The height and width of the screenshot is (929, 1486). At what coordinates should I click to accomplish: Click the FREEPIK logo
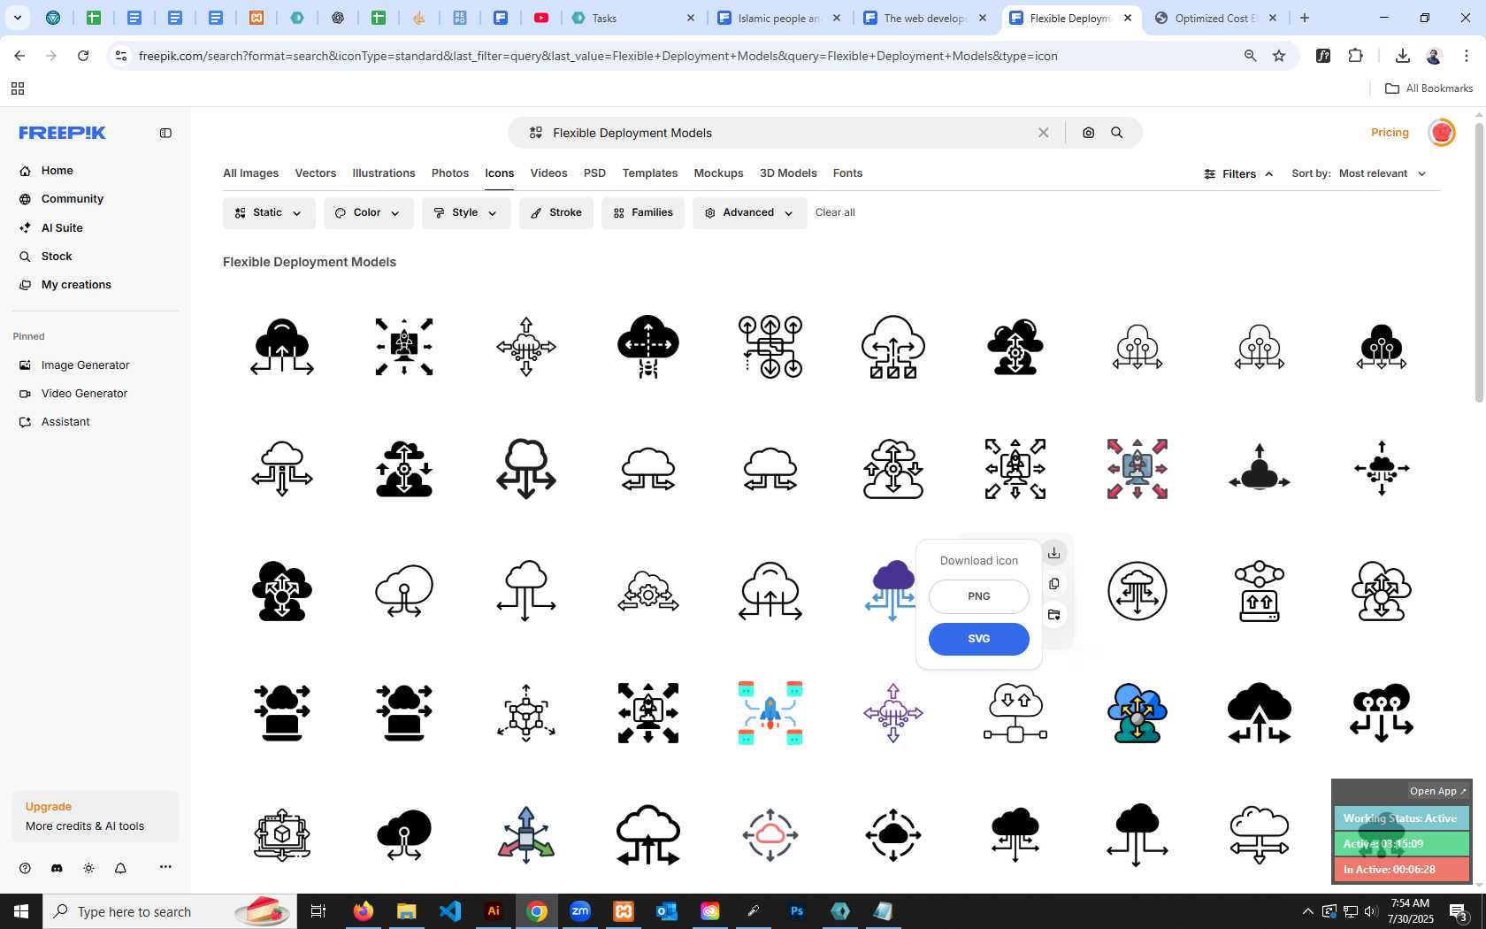click(x=63, y=133)
